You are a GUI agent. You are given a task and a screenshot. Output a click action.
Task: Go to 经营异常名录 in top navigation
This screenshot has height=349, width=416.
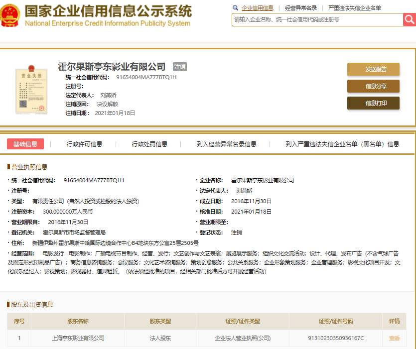(300, 8)
